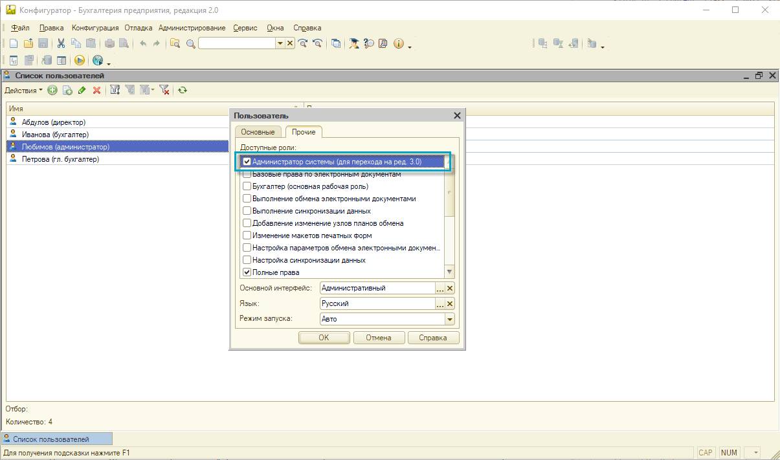Click the new document icon in toolbar
Screen dimensions: 780x460
click(x=13, y=43)
